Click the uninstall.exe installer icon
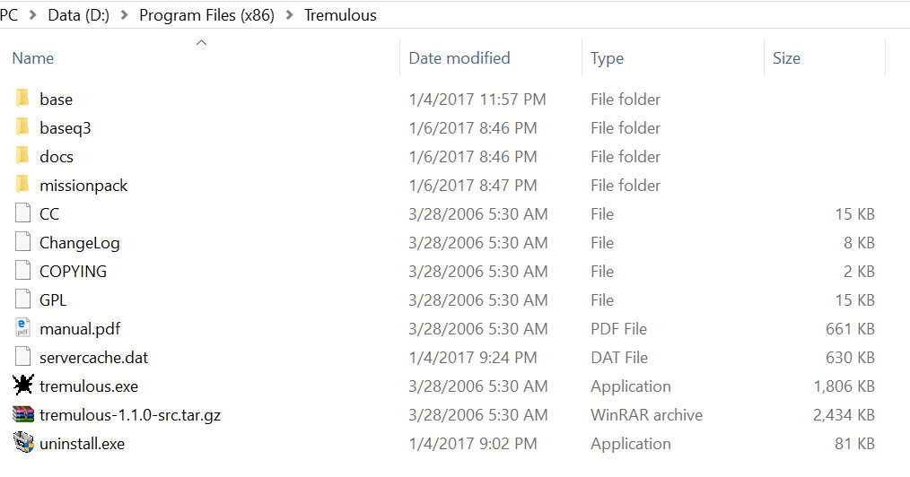 pyautogui.click(x=23, y=443)
